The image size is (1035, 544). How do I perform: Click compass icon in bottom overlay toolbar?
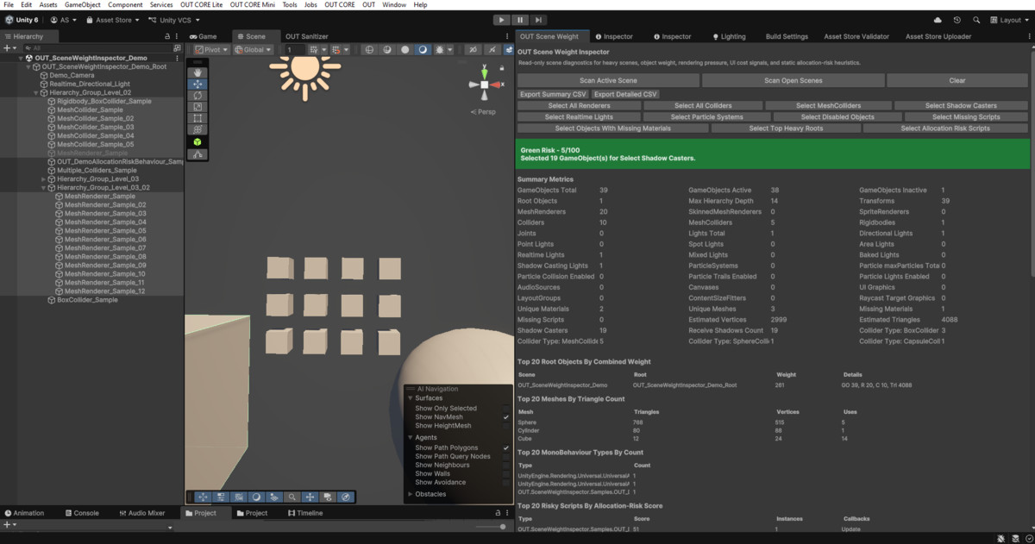point(346,497)
